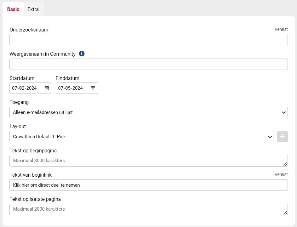Click the Toegang field label
The width and height of the screenshot is (297, 227).
click(19, 102)
